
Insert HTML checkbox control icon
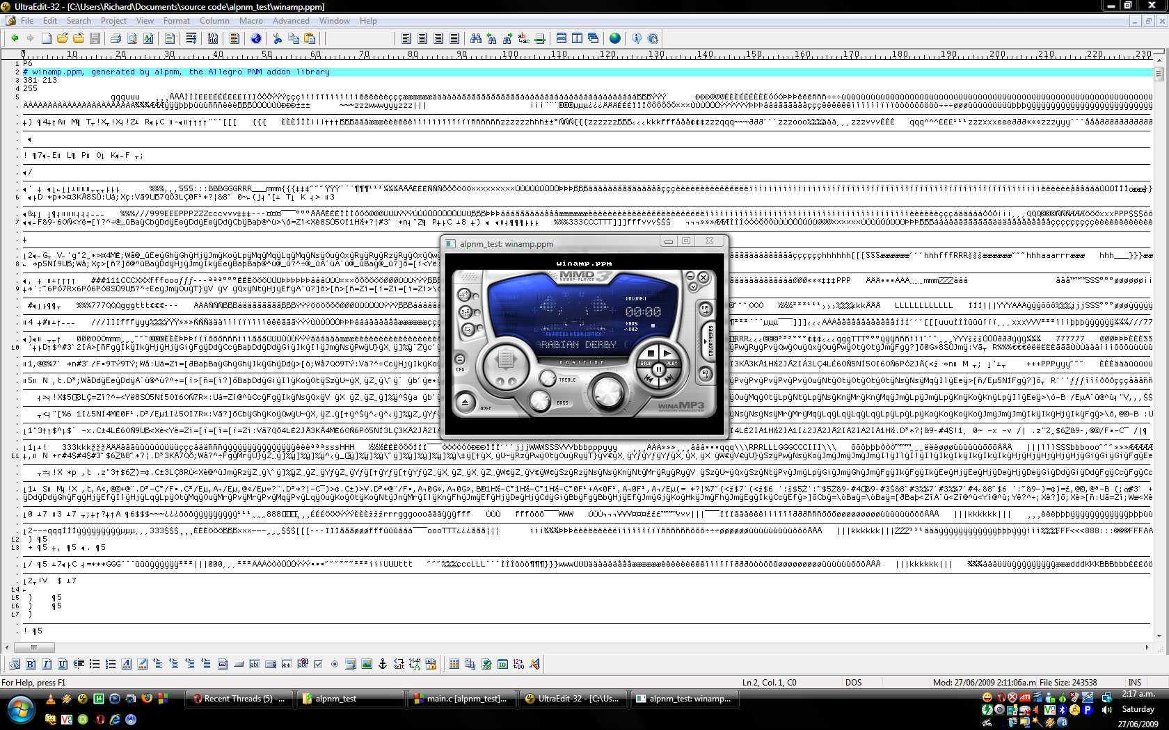click(319, 664)
